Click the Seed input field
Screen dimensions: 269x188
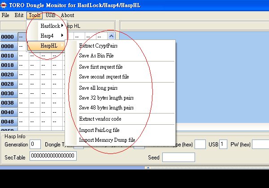pyautogui.click(x=178, y=157)
